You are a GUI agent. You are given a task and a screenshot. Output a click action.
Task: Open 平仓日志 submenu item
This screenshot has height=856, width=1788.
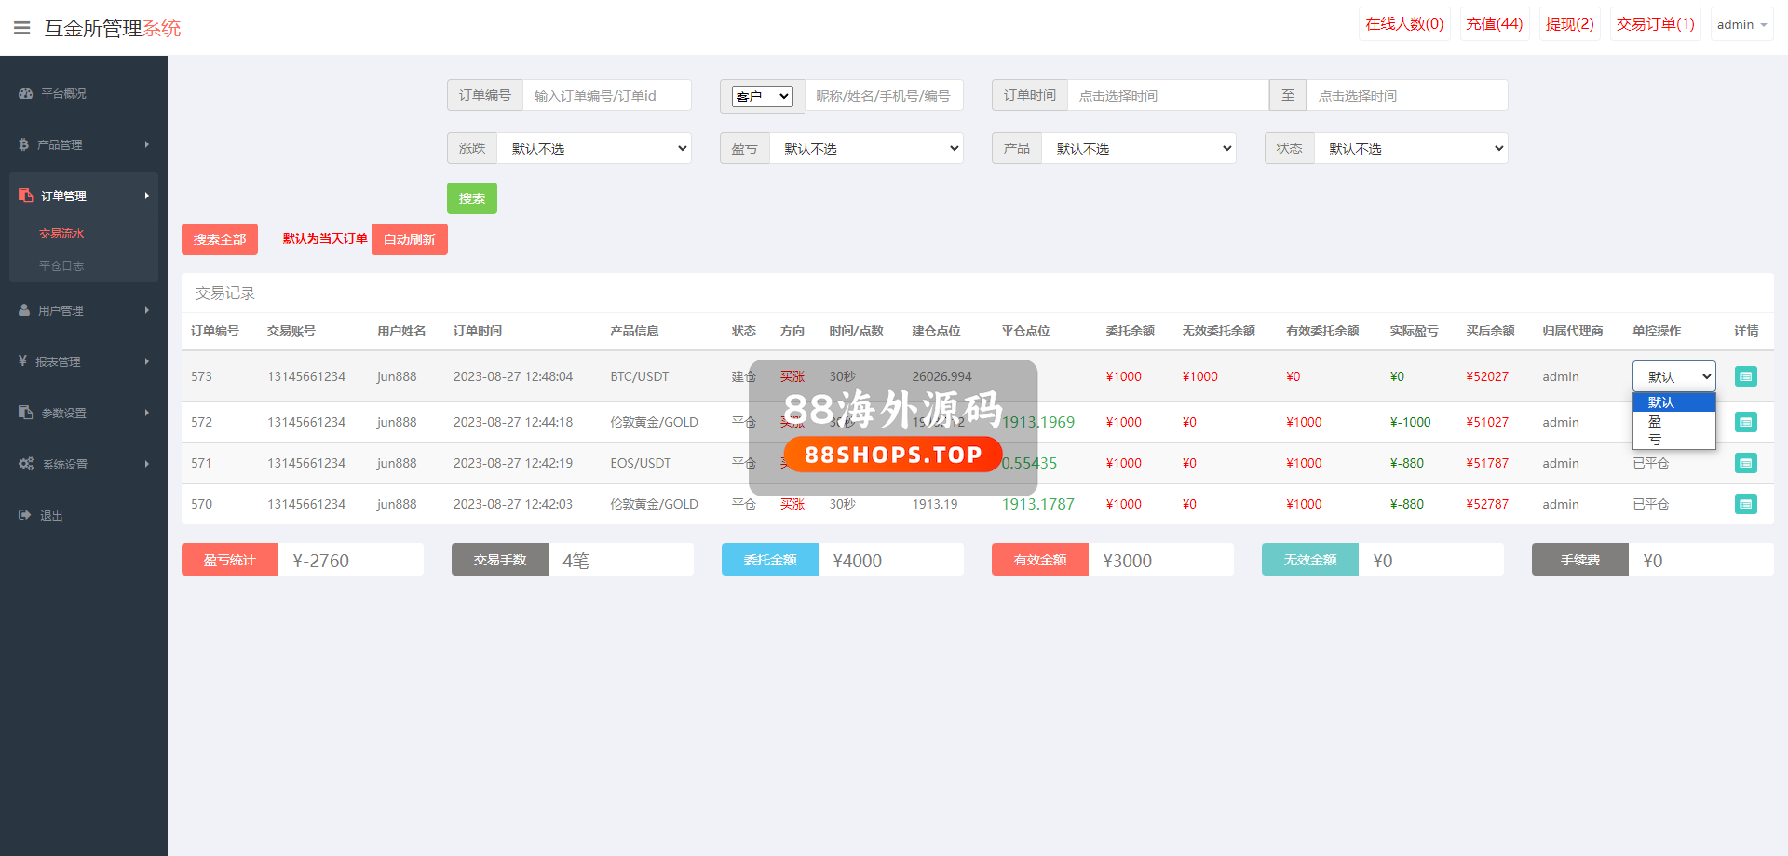coord(61,266)
